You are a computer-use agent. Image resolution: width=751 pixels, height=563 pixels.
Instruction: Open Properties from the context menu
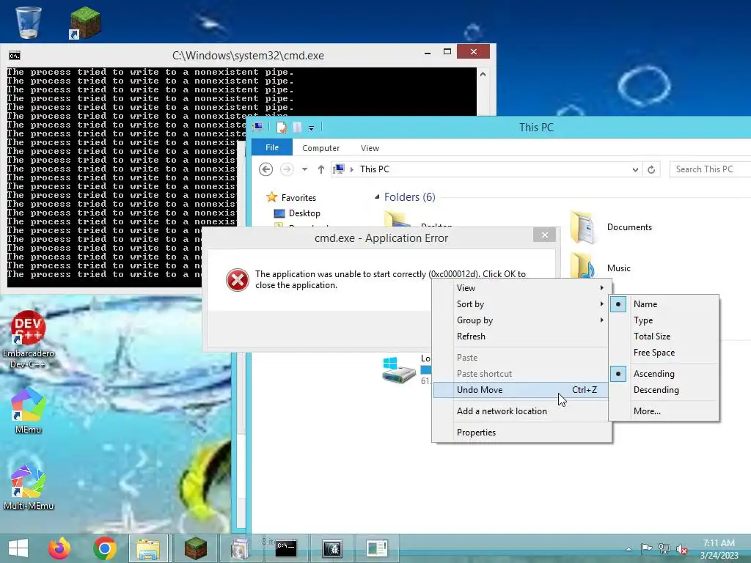pyautogui.click(x=521, y=433)
